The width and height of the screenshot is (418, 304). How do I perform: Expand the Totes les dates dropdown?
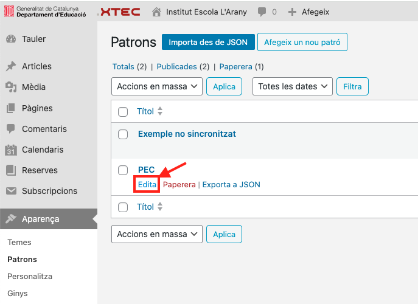[292, 86]
